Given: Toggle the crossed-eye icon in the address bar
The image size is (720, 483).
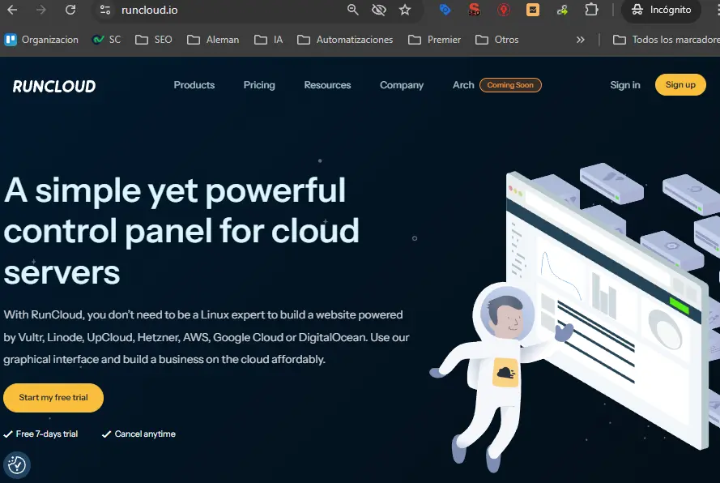Looking at the screenshot, I should point(378,11).
